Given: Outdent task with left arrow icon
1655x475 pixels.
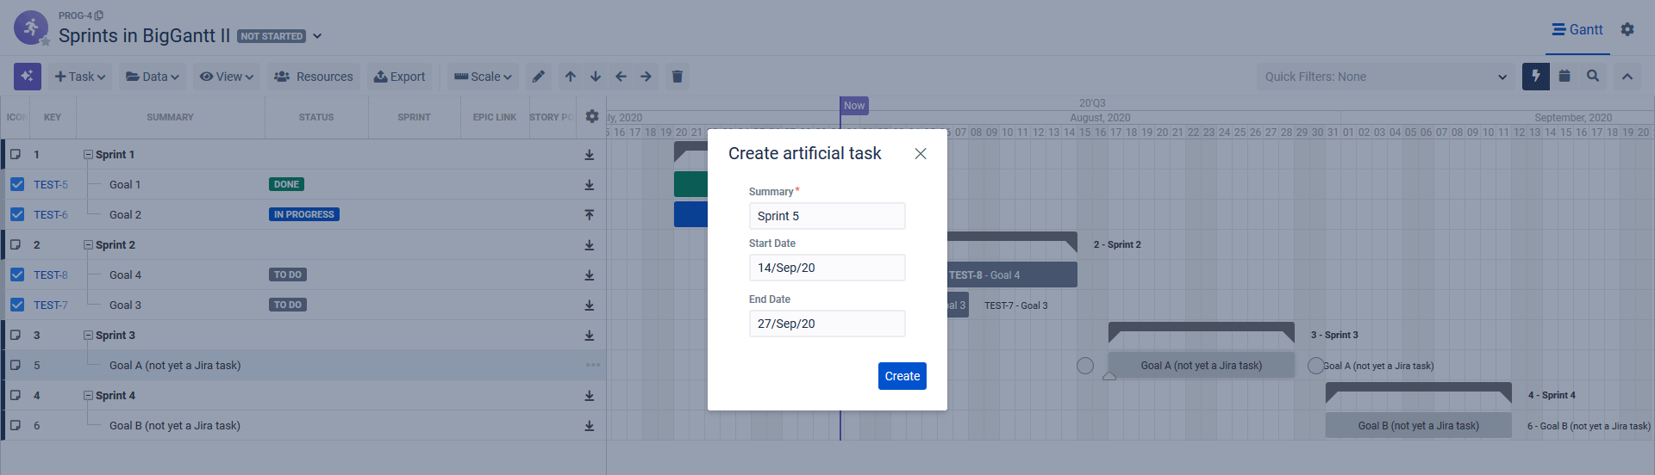Looking at the screenshot, I should (x=621, y=77).
